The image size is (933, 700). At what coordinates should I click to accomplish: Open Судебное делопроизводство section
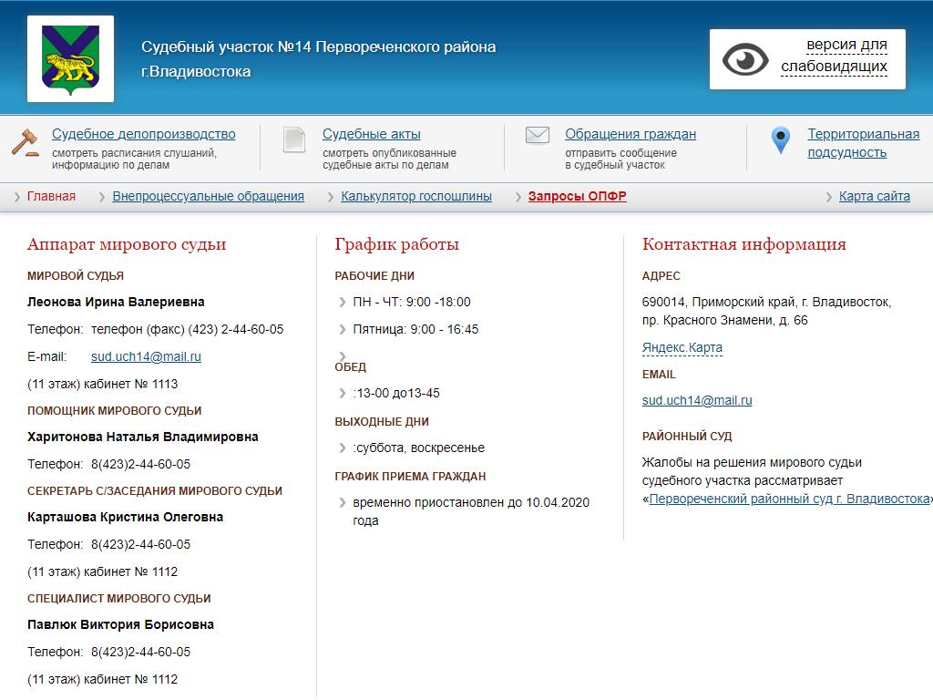tap(143, 134)
